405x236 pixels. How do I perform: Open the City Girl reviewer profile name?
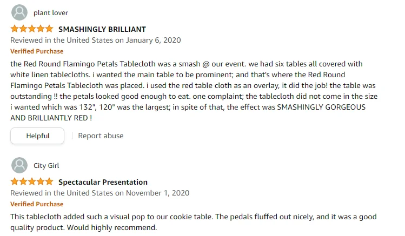[47, 165]
